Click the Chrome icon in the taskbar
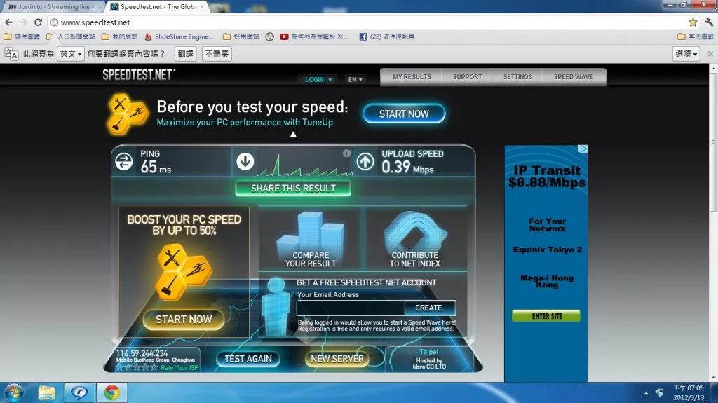The height and width of the screenshot is (403, 718). click(x=111, y=393)
